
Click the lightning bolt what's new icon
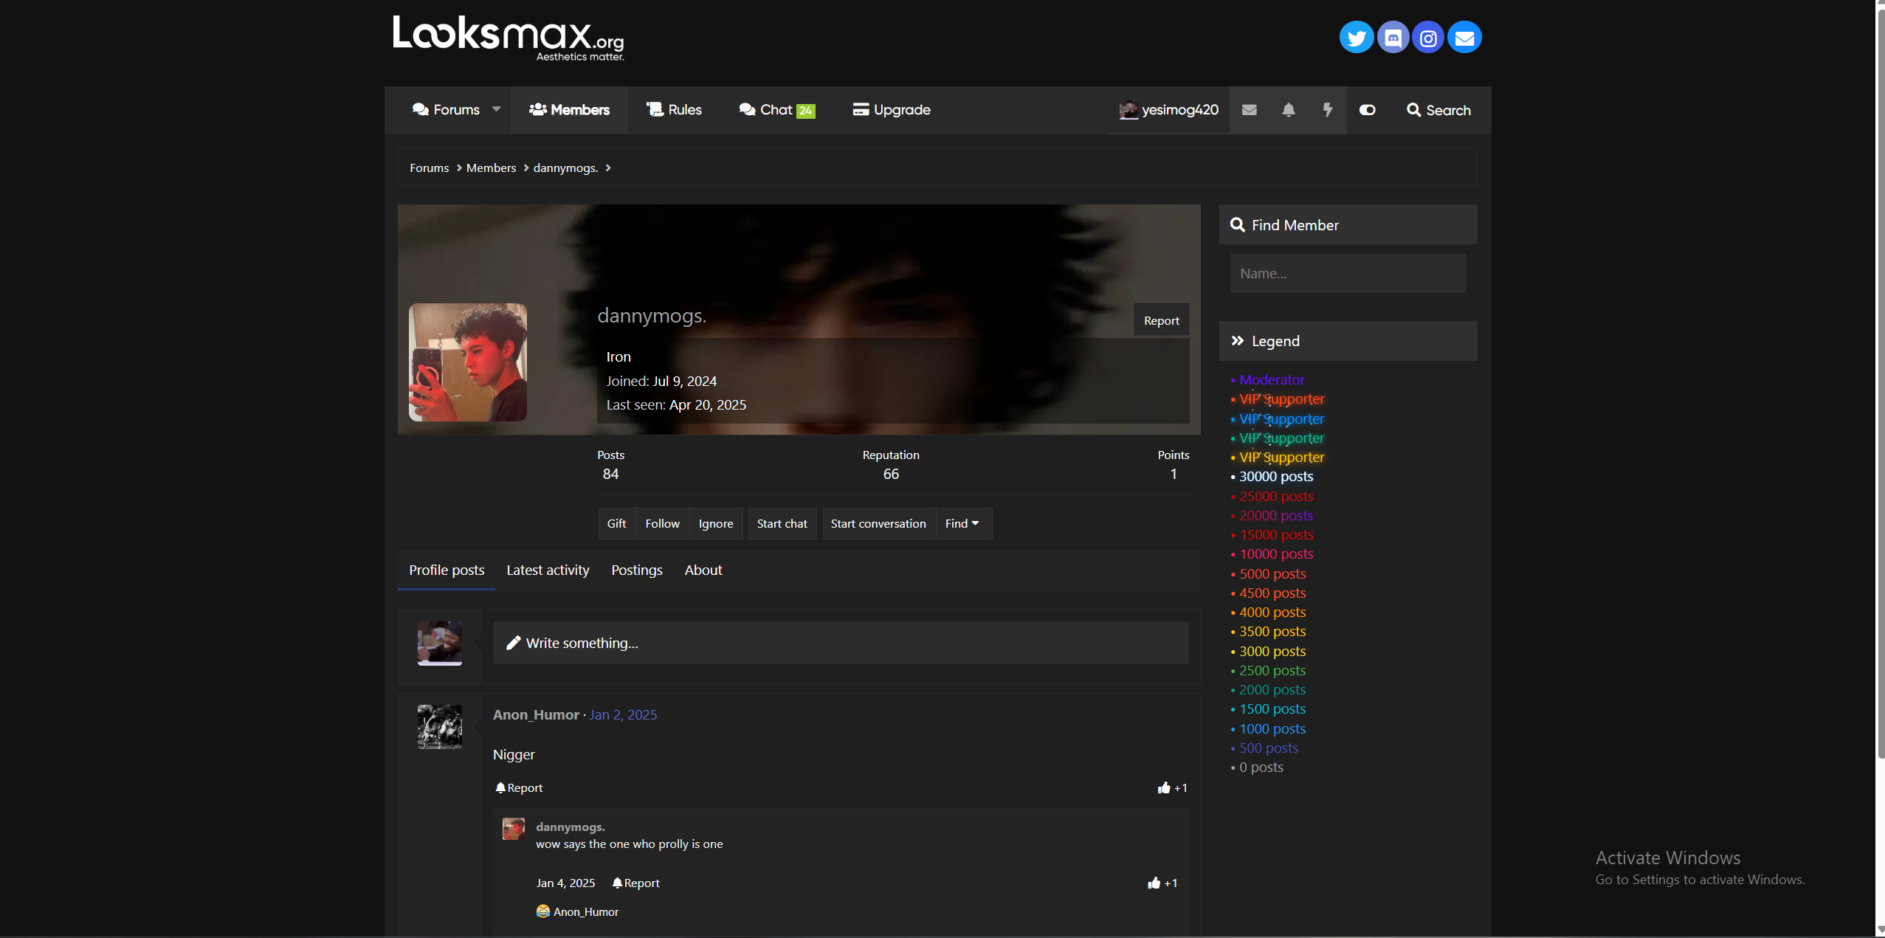tap(1327, 110)
